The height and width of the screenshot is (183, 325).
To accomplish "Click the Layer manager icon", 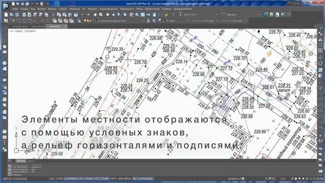I will pyautogui.click(x=79, y=21).
